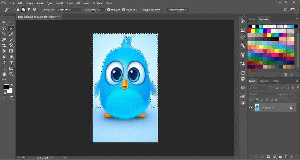300x160 pixels.
Task: Choose Add to selection mode
Action: coord(24,10)
